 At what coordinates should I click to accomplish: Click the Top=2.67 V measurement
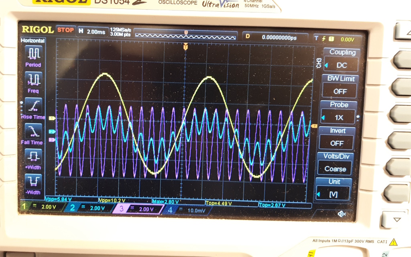[272, 205]
